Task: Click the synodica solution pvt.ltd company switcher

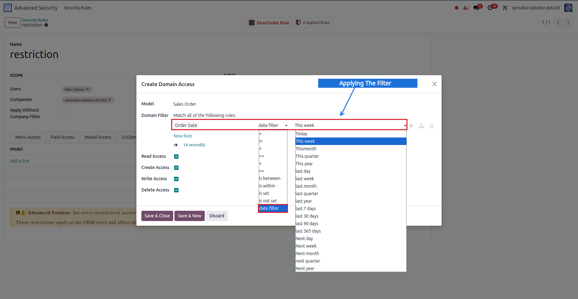Action: point(536,8)
